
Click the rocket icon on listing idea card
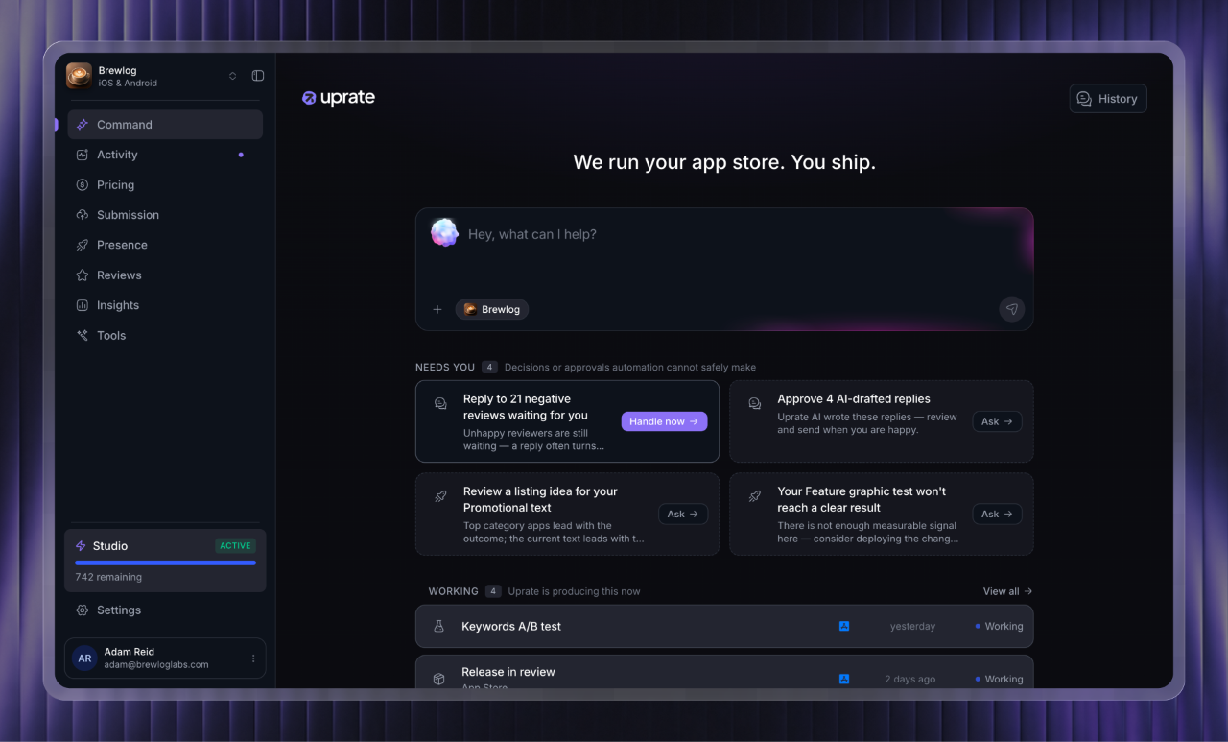[440, 496]
